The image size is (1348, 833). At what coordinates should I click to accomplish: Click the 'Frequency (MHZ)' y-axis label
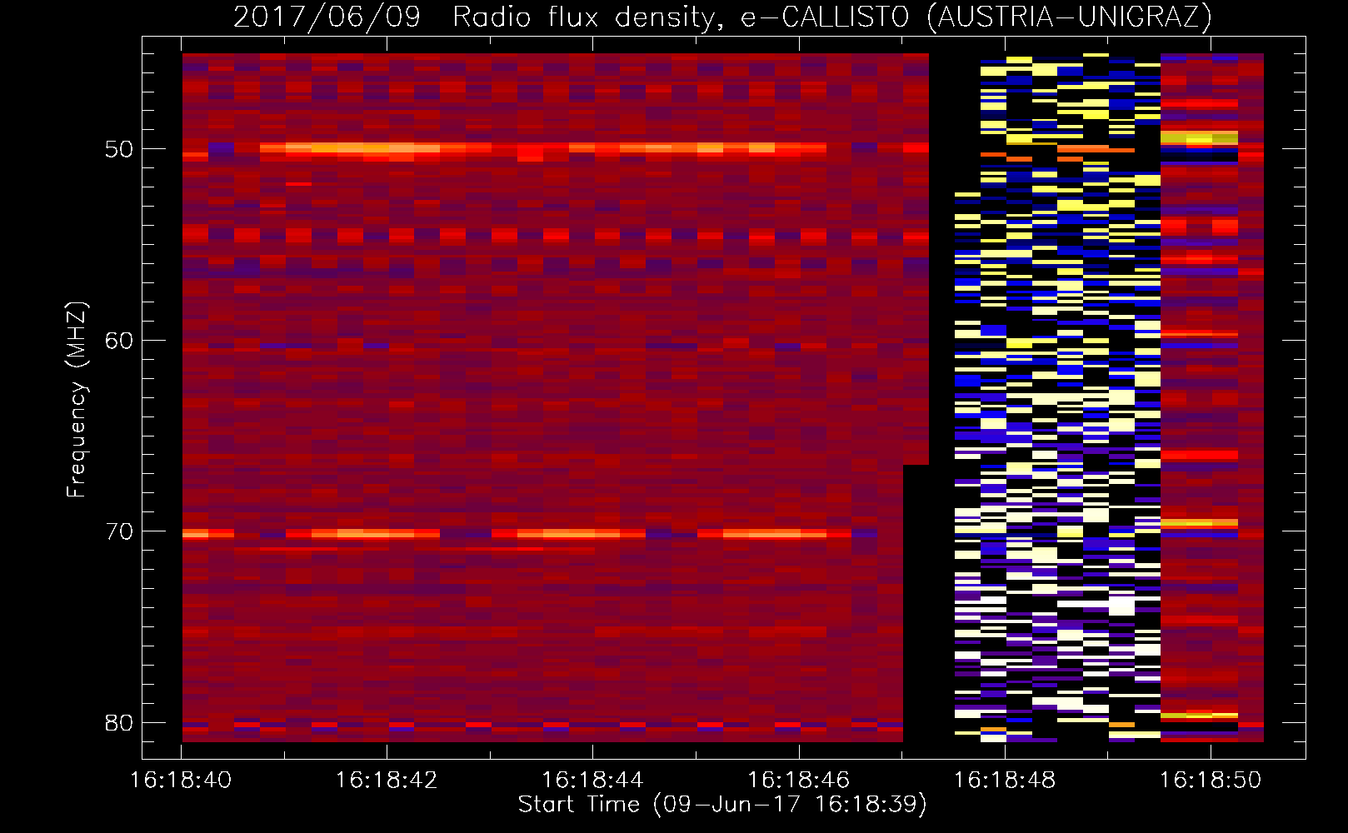point(77,400)
